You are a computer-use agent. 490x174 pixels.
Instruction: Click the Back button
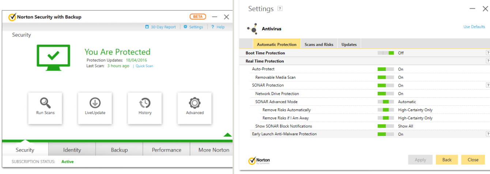(447, 160)
